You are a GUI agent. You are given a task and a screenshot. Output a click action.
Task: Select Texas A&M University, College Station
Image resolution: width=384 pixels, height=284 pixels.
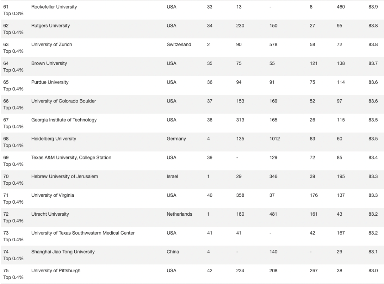[71, 158]
